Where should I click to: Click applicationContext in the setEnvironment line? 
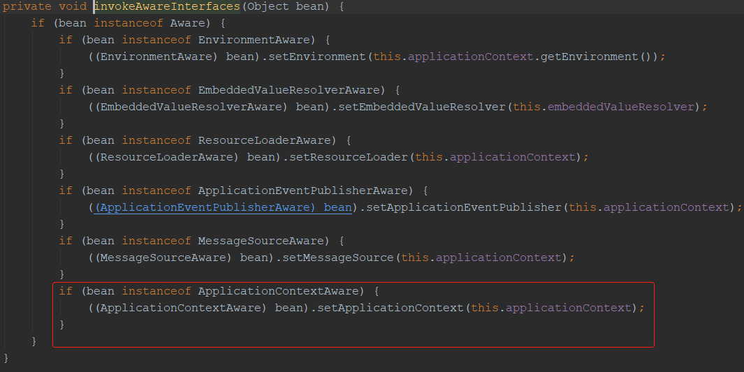[x=471, y=57]
